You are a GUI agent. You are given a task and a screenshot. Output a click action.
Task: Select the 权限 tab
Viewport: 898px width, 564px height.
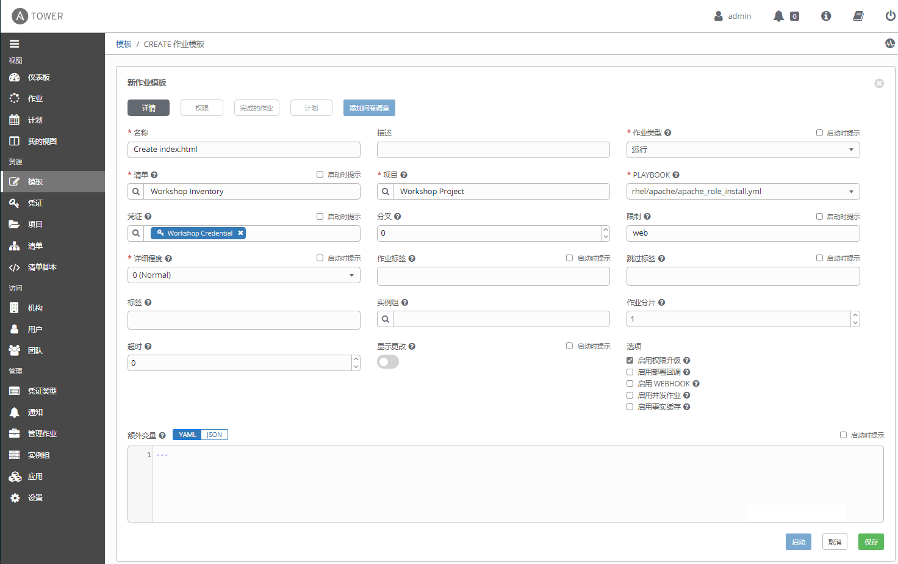(202, 108)
